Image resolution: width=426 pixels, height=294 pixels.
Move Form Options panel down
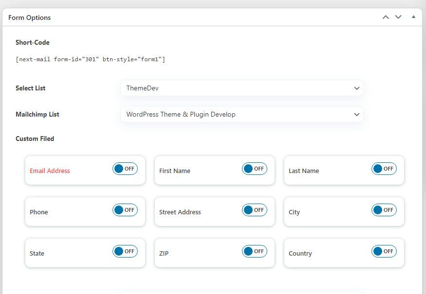point(398,17)
